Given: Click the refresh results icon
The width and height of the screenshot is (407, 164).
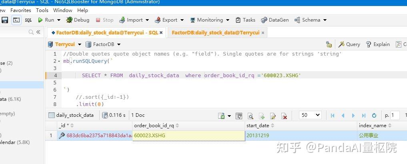Looking at the screenshot, I should [374, 116].
